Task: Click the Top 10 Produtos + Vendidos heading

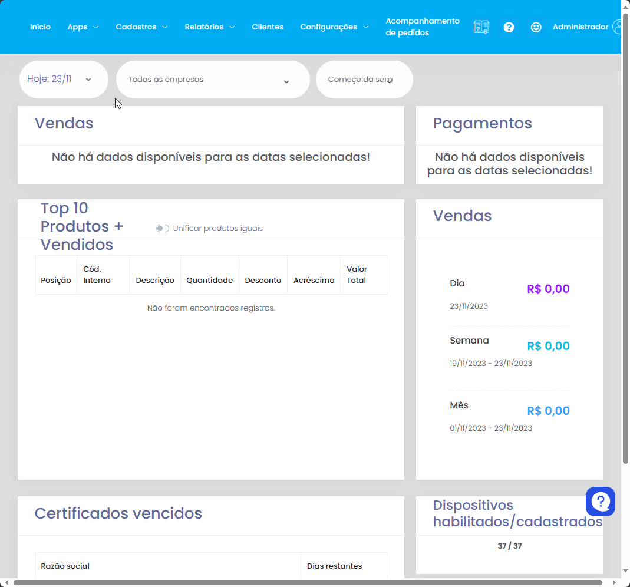Action: (81, 226)
